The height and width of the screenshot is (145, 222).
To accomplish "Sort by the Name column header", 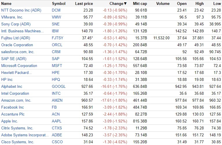I will (6, 4).
